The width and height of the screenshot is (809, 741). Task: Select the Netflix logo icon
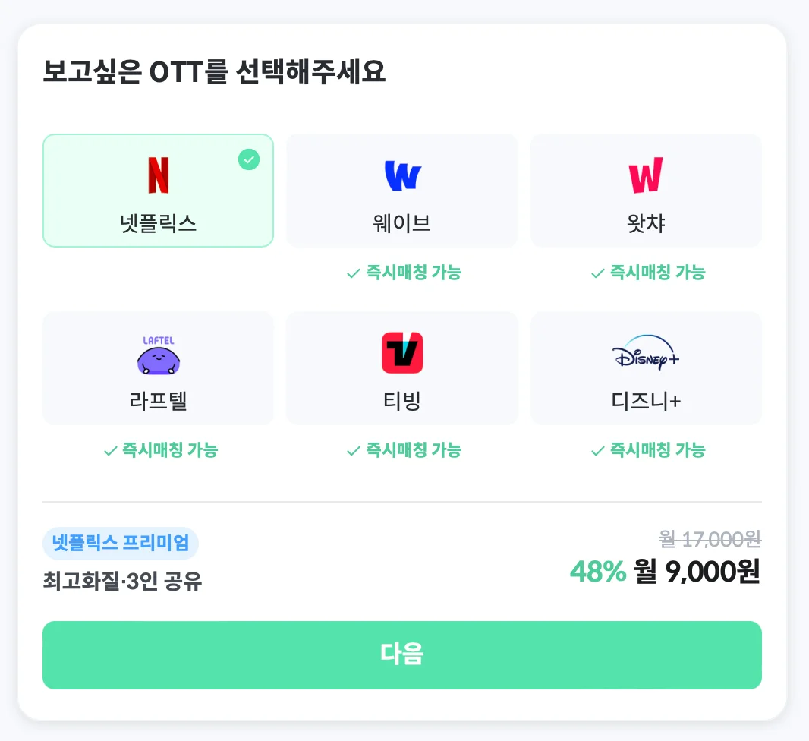(x=157, y=176)
